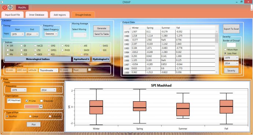Viewport: 253px width, 135px height.
Task: Click the Severity button
Action: coord(231,70)
